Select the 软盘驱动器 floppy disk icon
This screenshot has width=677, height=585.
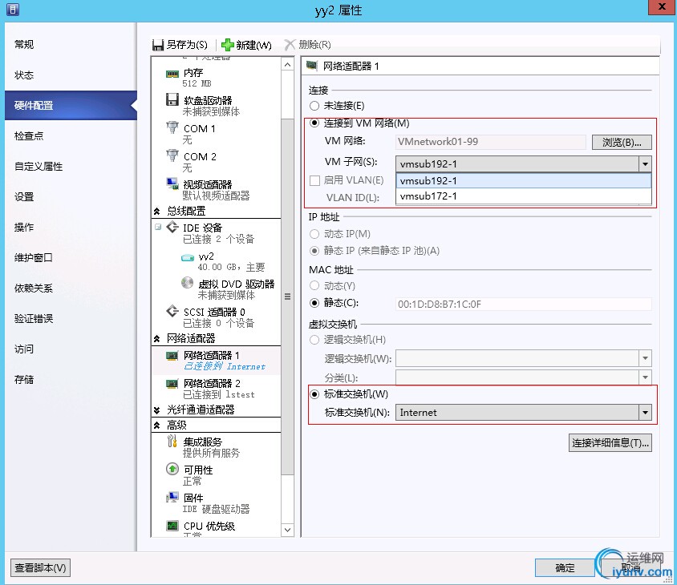click(x=172, y=99)
